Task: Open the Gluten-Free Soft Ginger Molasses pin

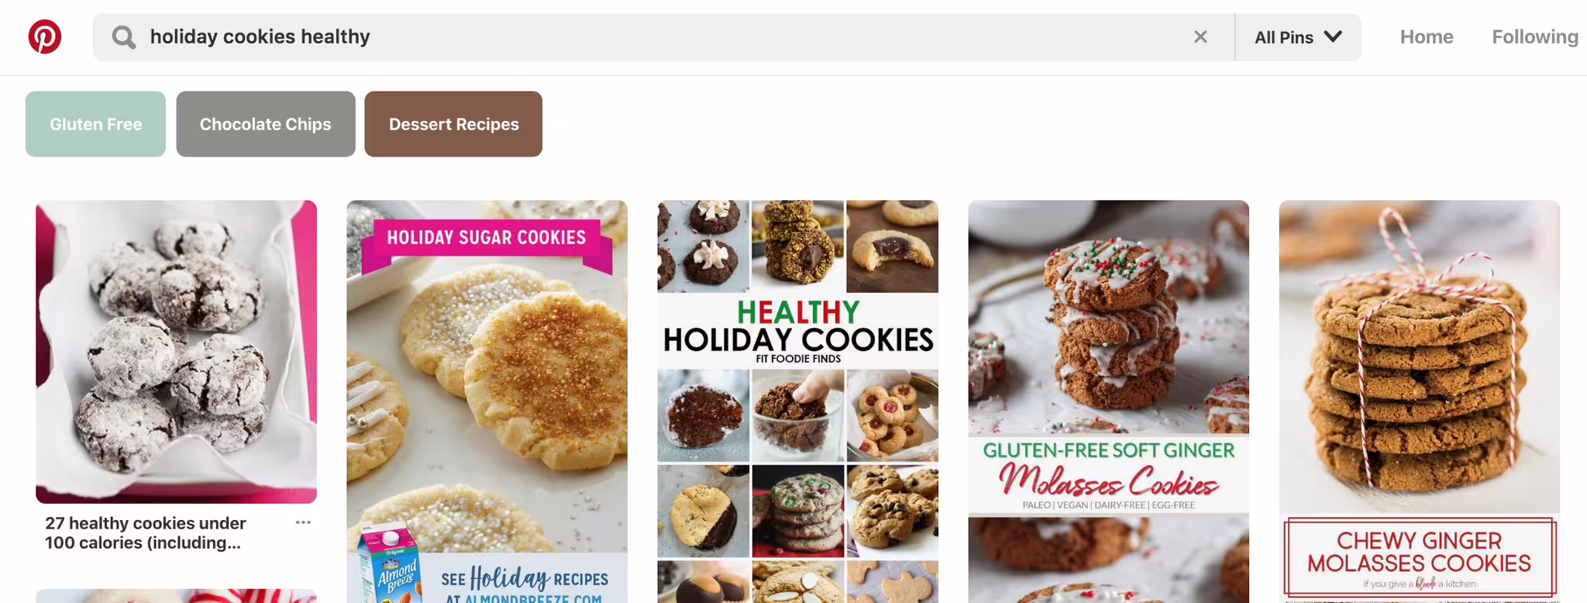Action: (1108, 401)
